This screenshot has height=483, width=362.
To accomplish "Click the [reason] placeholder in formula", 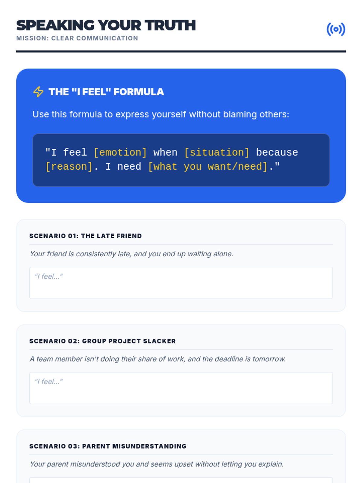I will click(x=69, y=167).
